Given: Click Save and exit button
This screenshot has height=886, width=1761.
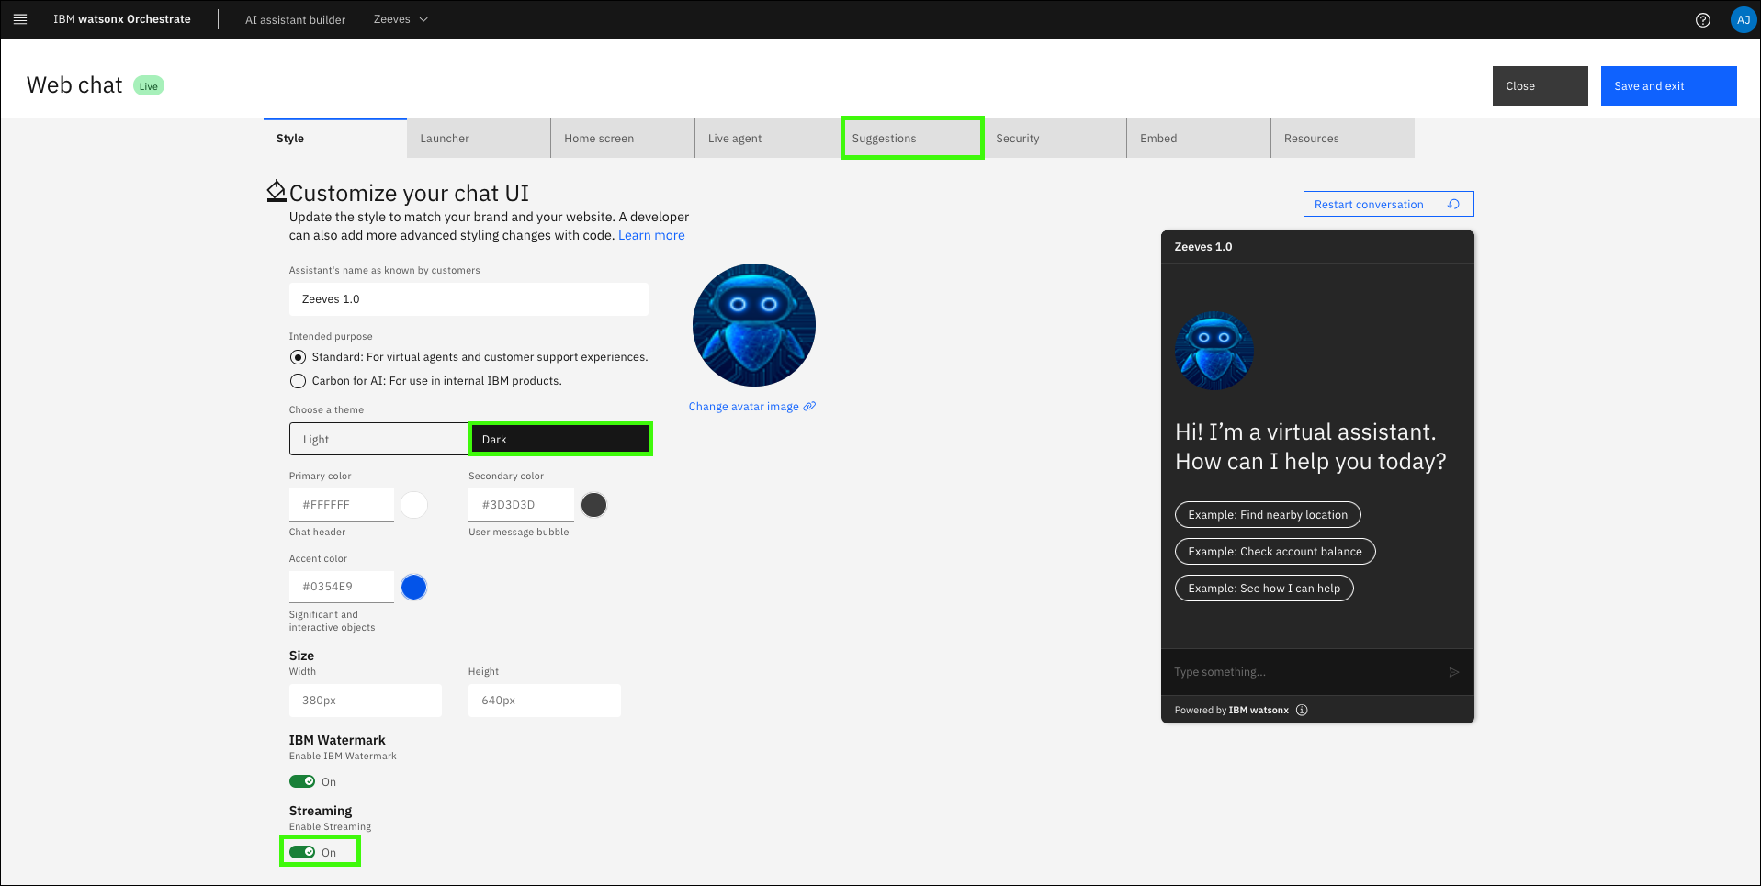Looking at the screenshot, I should pyautogui.click(x=1667, y=86).
